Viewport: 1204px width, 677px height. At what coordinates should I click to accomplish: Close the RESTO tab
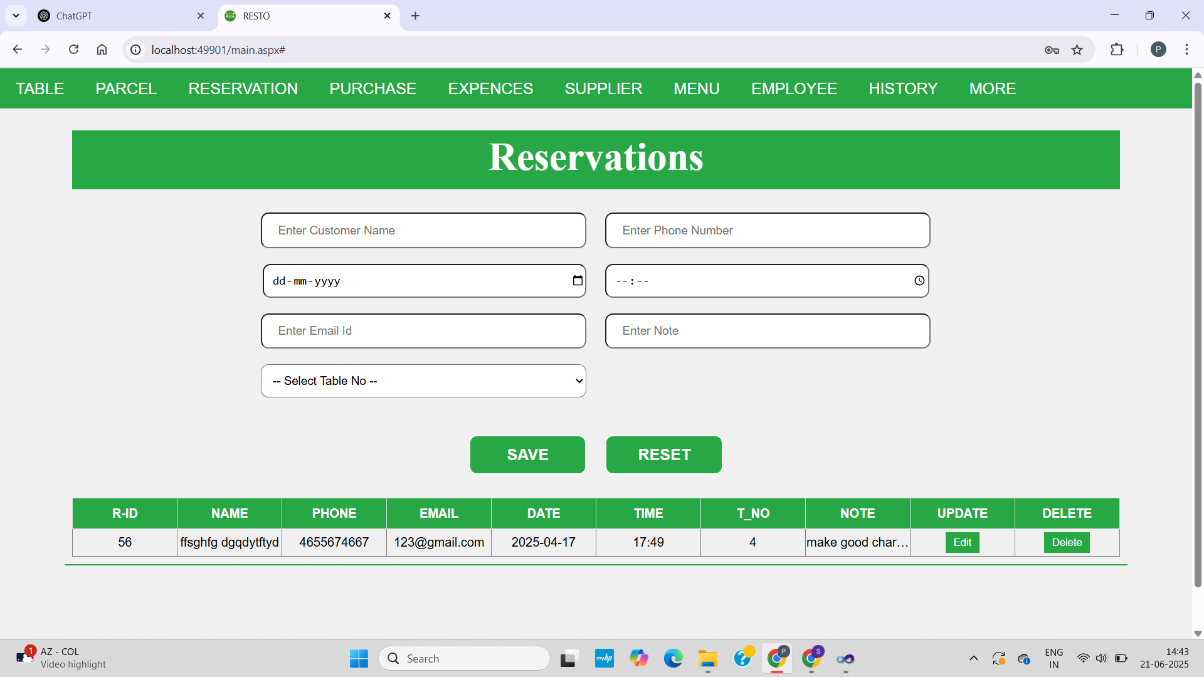(387, 16)
